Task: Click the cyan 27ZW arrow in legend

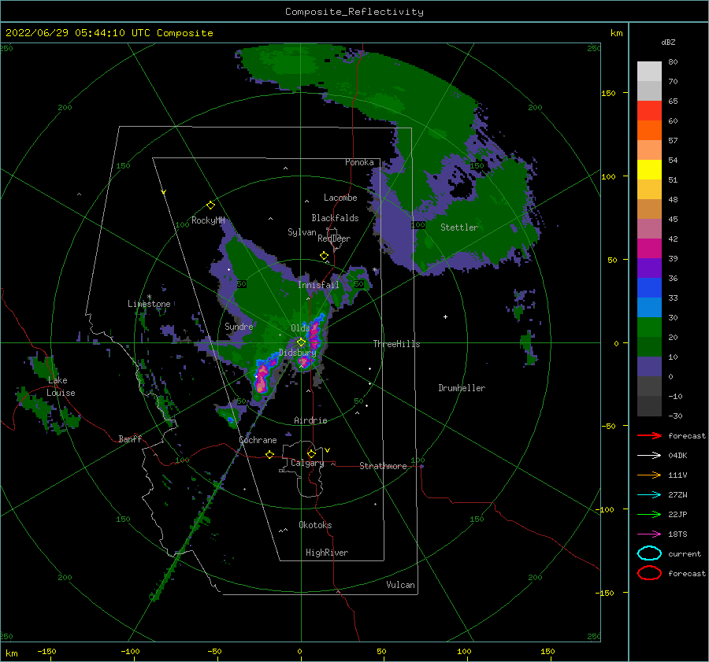Action: [649, 495]
